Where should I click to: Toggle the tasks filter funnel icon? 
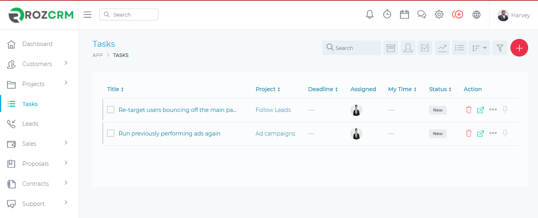pos(500,48)
